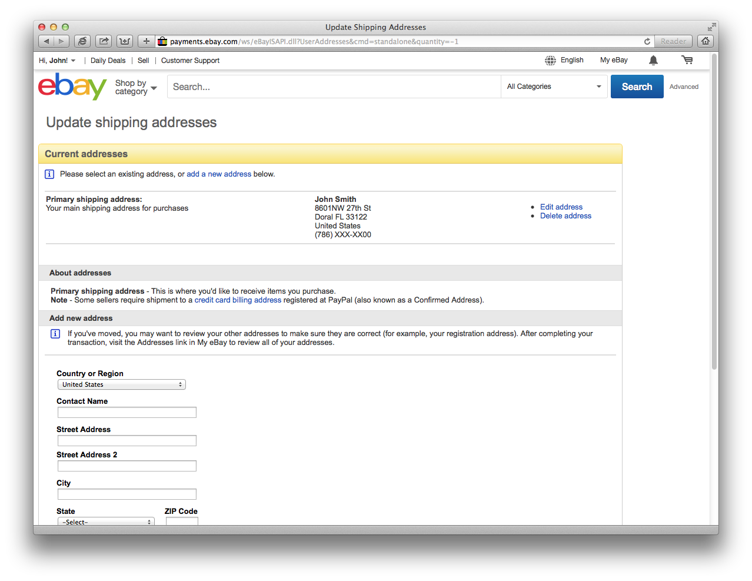Click the globe language icon

click(x=550, y=60)
